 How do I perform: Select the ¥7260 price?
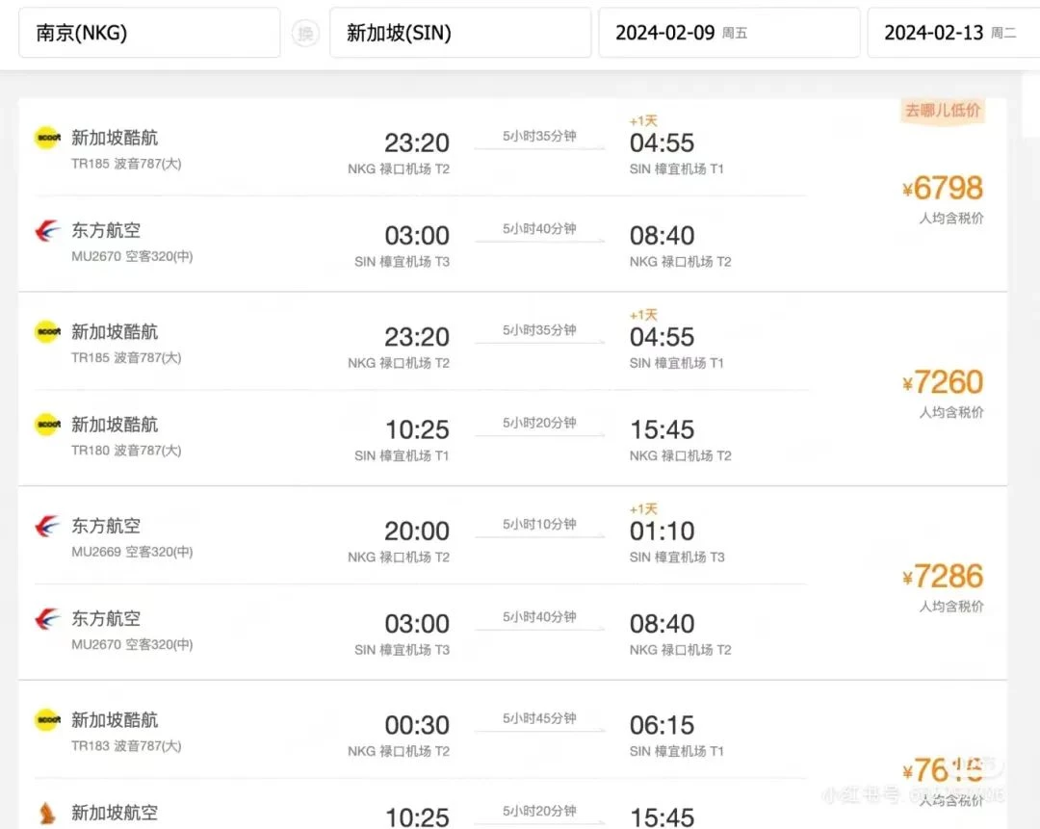943,382
